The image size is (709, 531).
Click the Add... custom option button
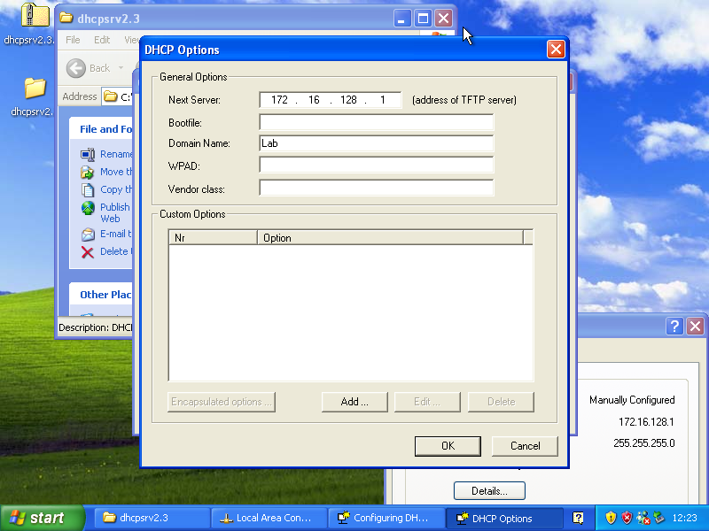pyautogui.click(x=354, y=402)
